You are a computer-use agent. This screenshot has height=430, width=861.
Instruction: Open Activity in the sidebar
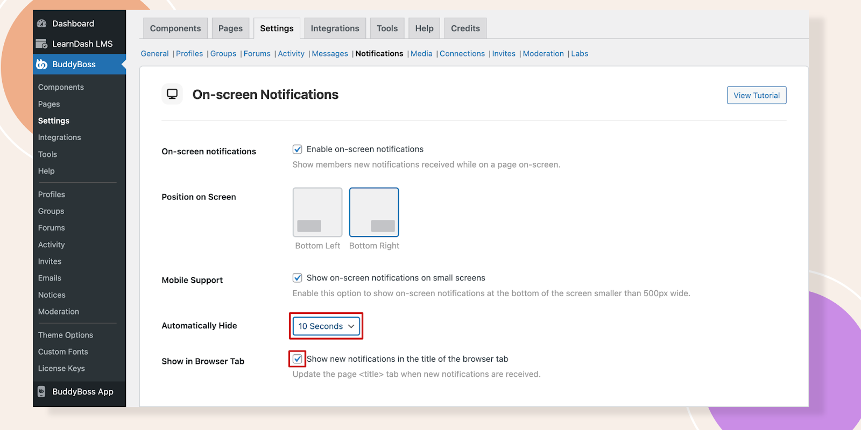click(x=52, y=245)
